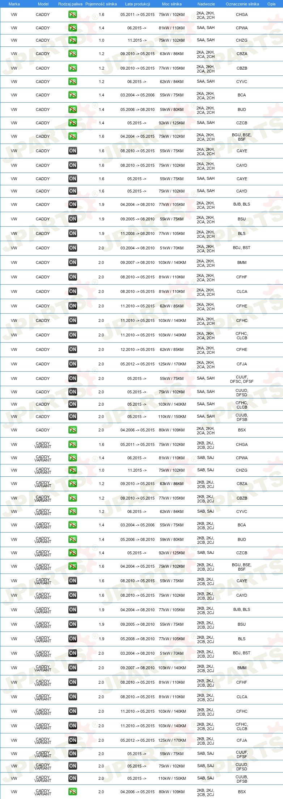Click the Marka column header
Image resolution: width=283 pixels, height=799 pixels.
(14, 4)
